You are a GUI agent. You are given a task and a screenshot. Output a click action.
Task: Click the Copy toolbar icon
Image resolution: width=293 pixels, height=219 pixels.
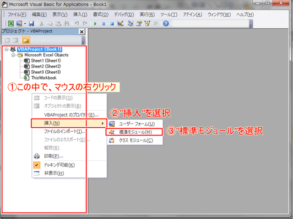pyautogui.click(x=50, y=23)
